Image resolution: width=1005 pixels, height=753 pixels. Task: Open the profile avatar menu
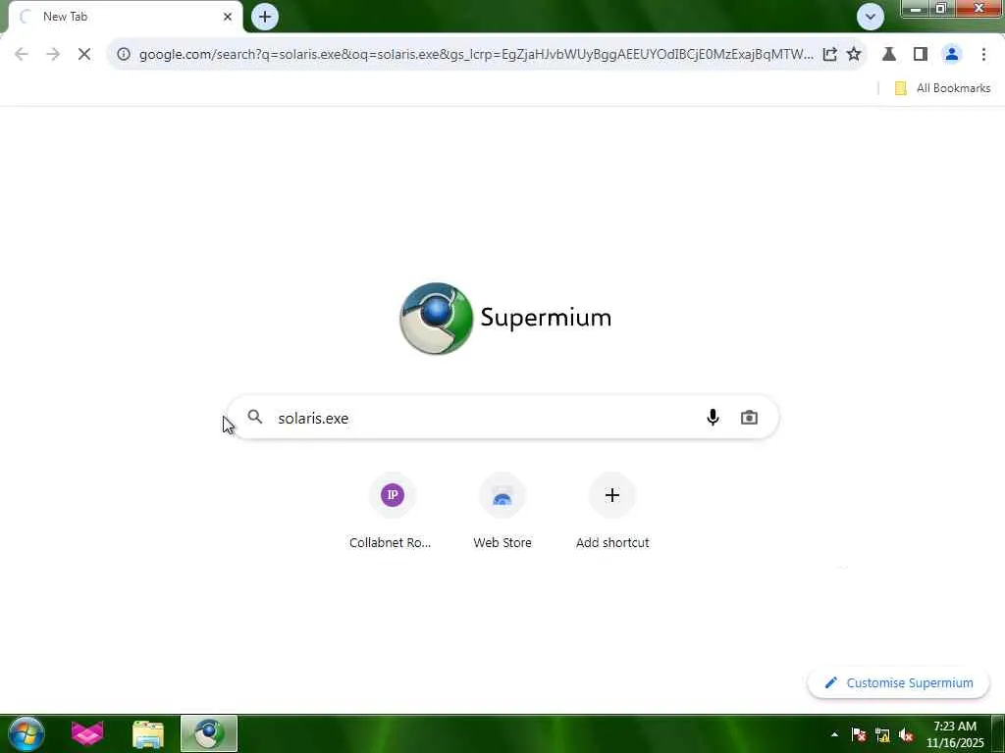(952, 55)
